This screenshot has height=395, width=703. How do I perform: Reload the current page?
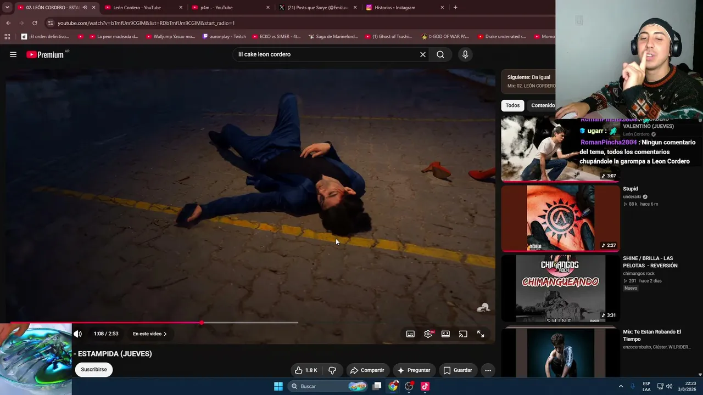point(35,23)
